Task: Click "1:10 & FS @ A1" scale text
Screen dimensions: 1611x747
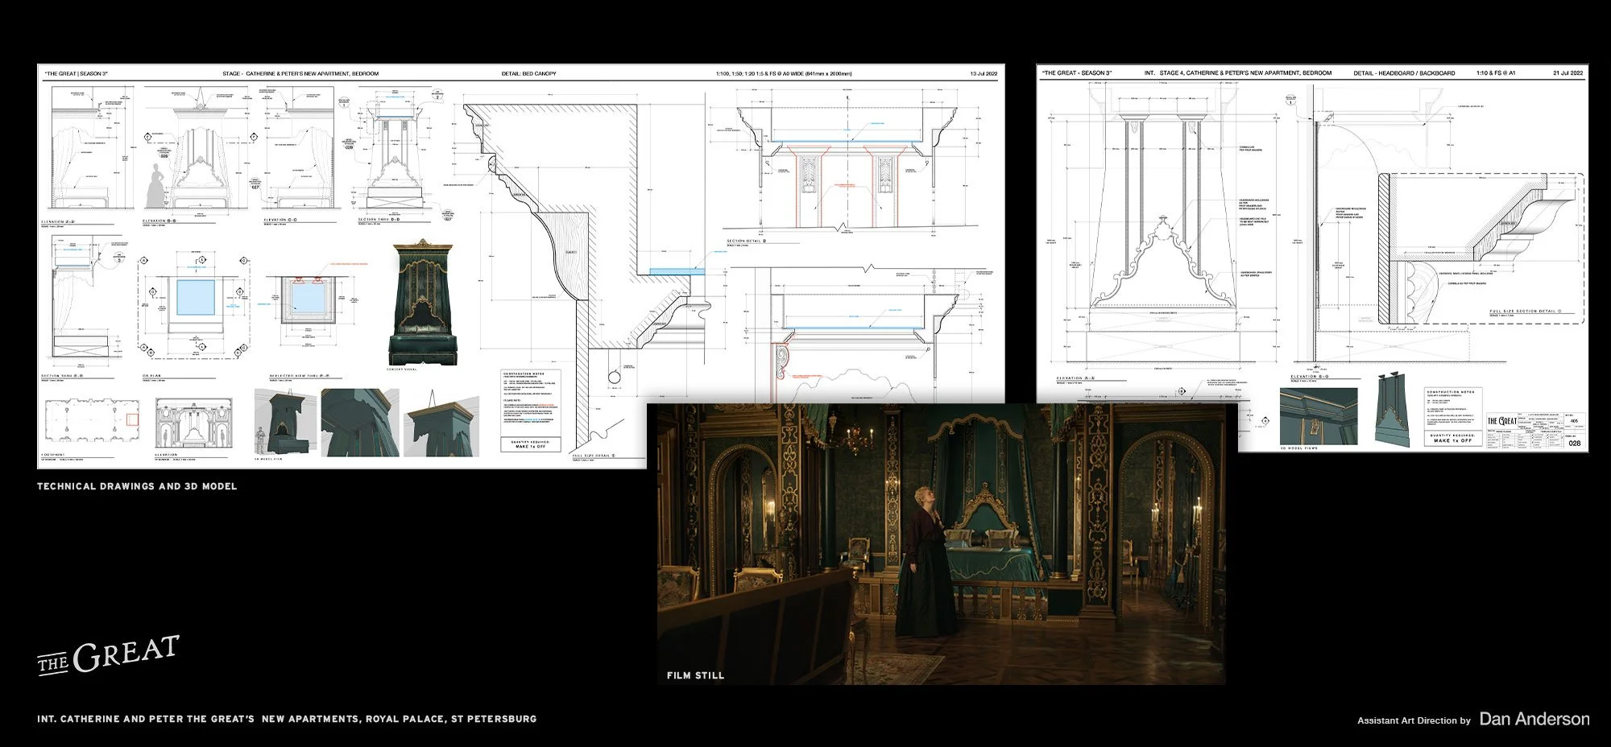Action: pos(1495,72)
